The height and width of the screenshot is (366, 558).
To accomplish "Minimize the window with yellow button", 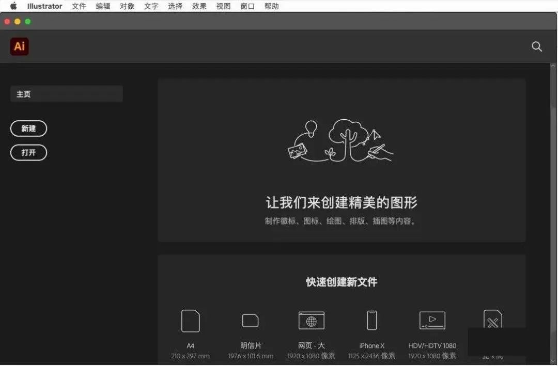I will pyautogui.click(x=18, y=22).
